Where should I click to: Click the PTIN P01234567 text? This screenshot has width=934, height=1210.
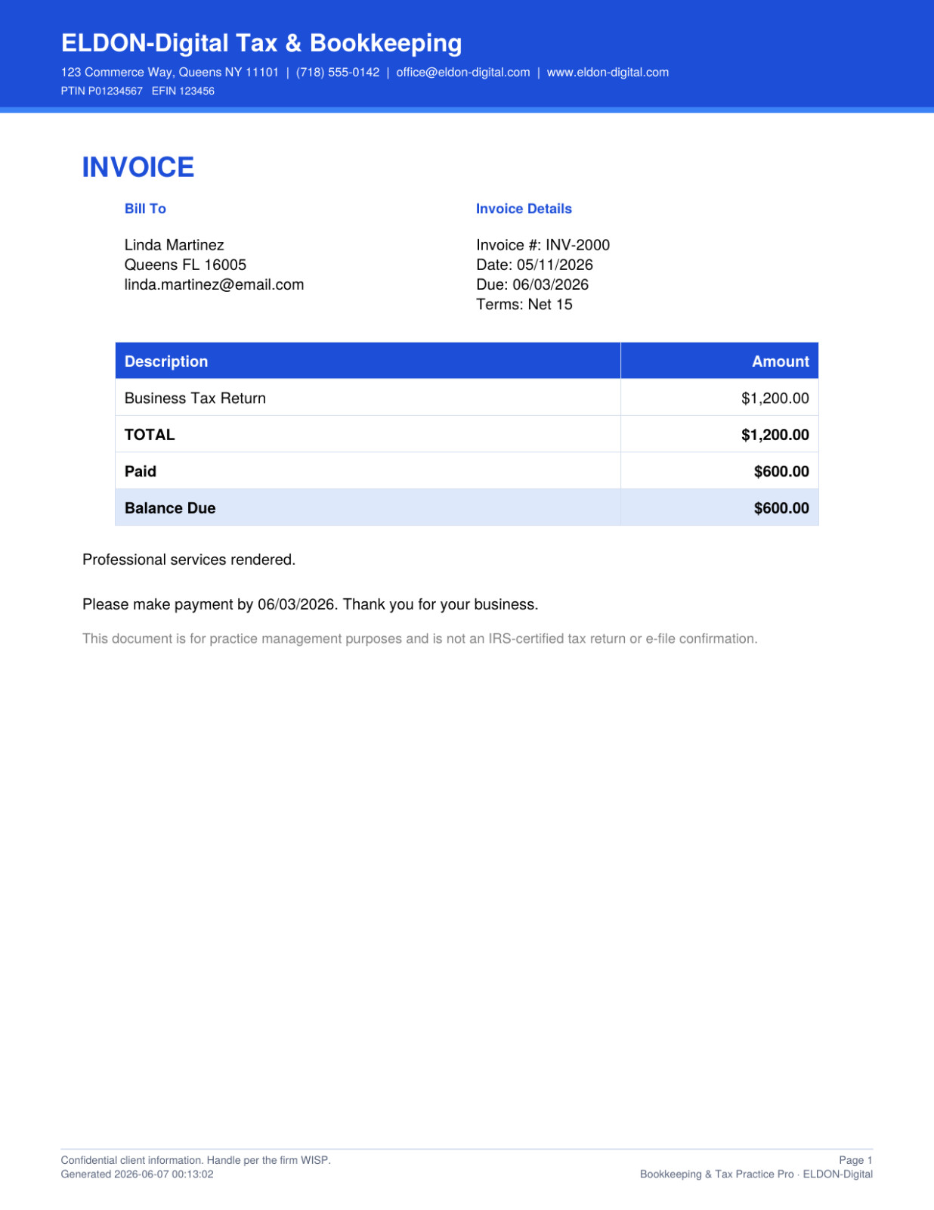click(x=102, y=91)
